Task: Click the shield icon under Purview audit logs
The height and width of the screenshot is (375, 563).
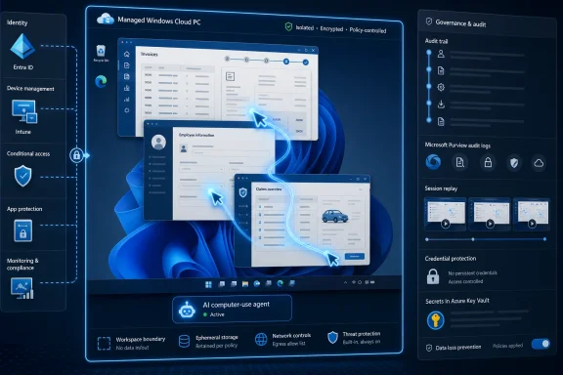Action: [514, 163]
